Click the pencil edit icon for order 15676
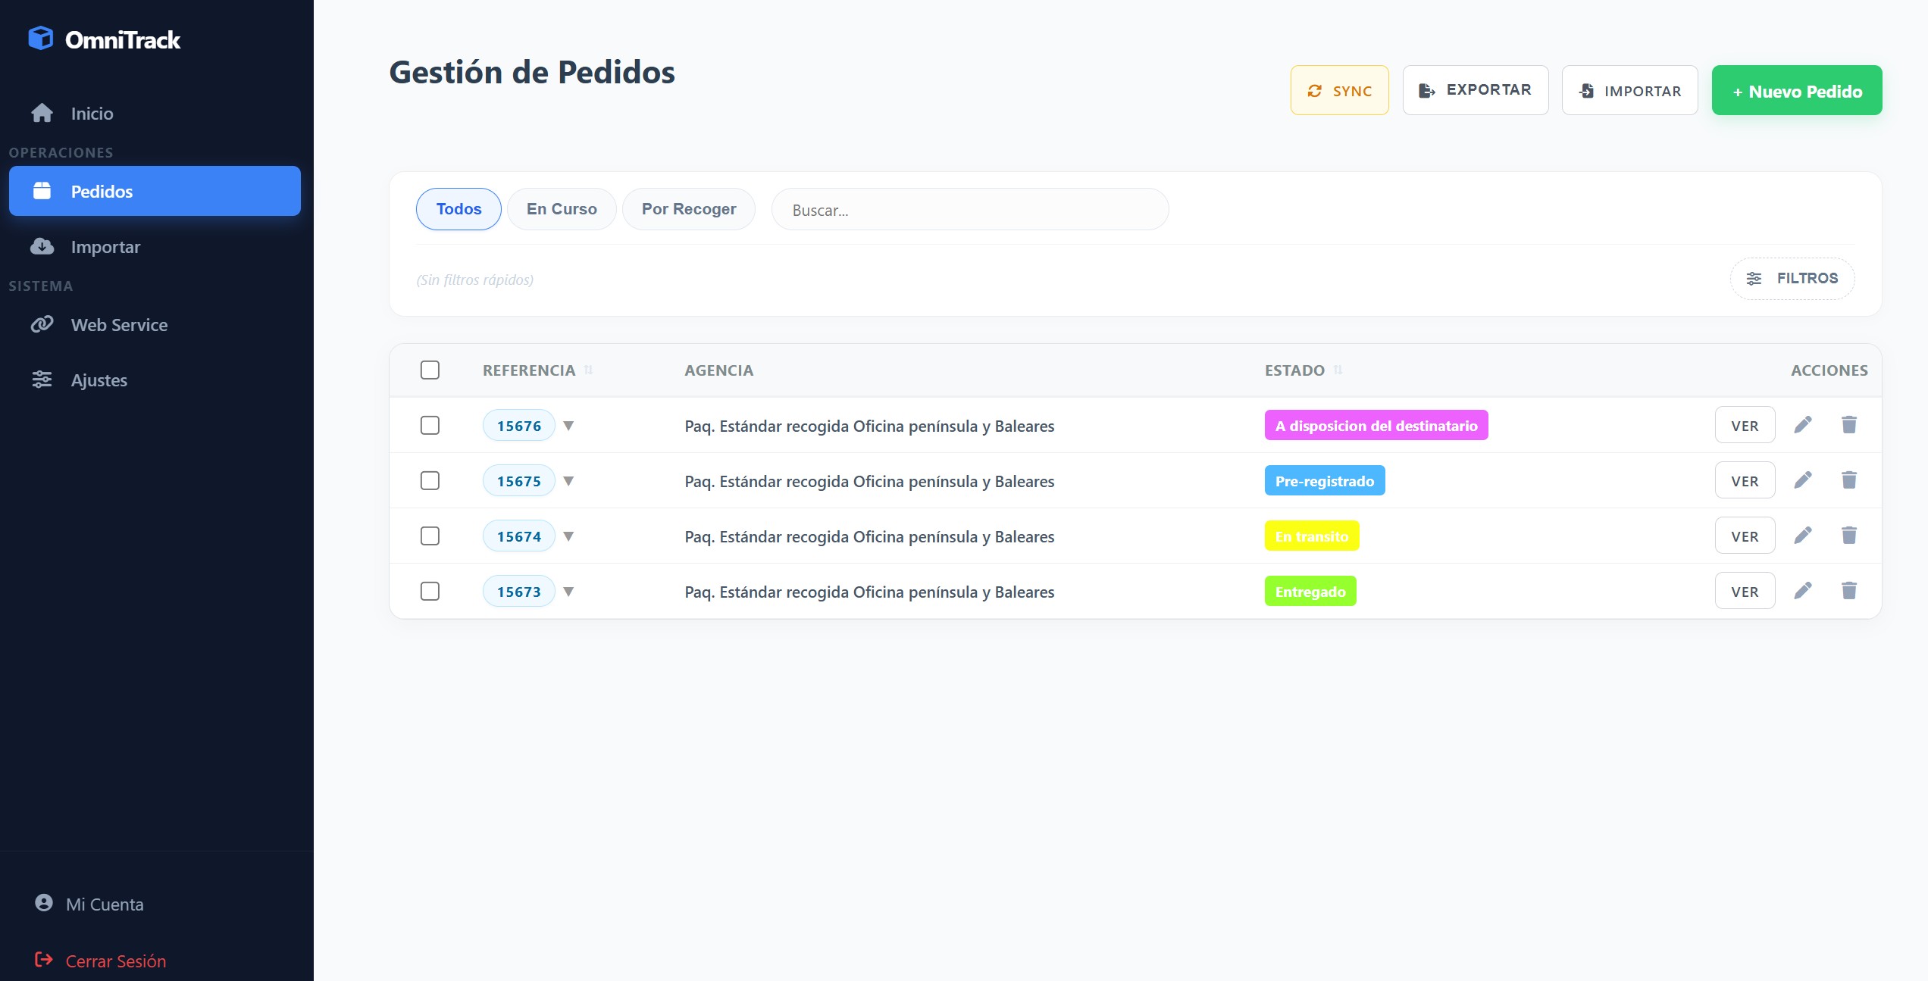Image resolution: width=1928 pixels, height=981 pixels. [x=1803, y=425]
